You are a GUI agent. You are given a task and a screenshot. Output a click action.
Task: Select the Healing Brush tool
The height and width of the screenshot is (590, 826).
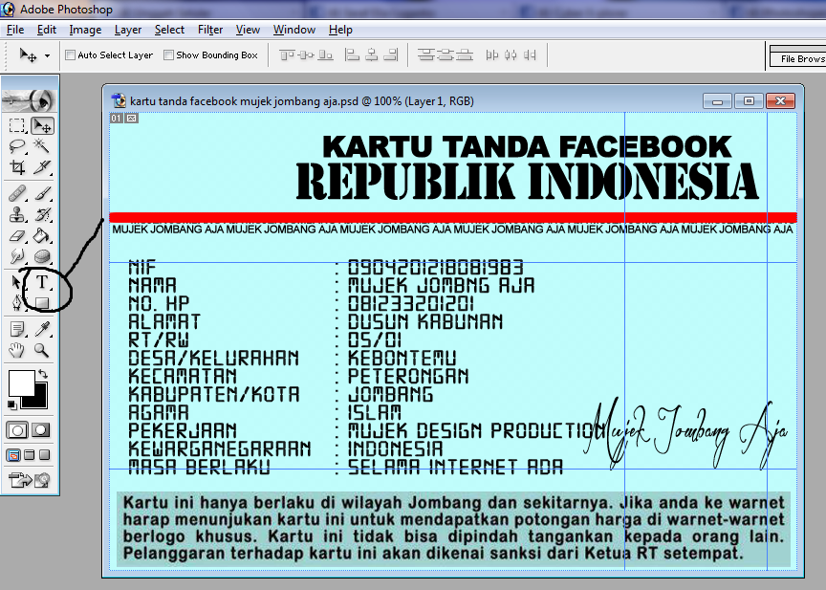coord(17,193)
